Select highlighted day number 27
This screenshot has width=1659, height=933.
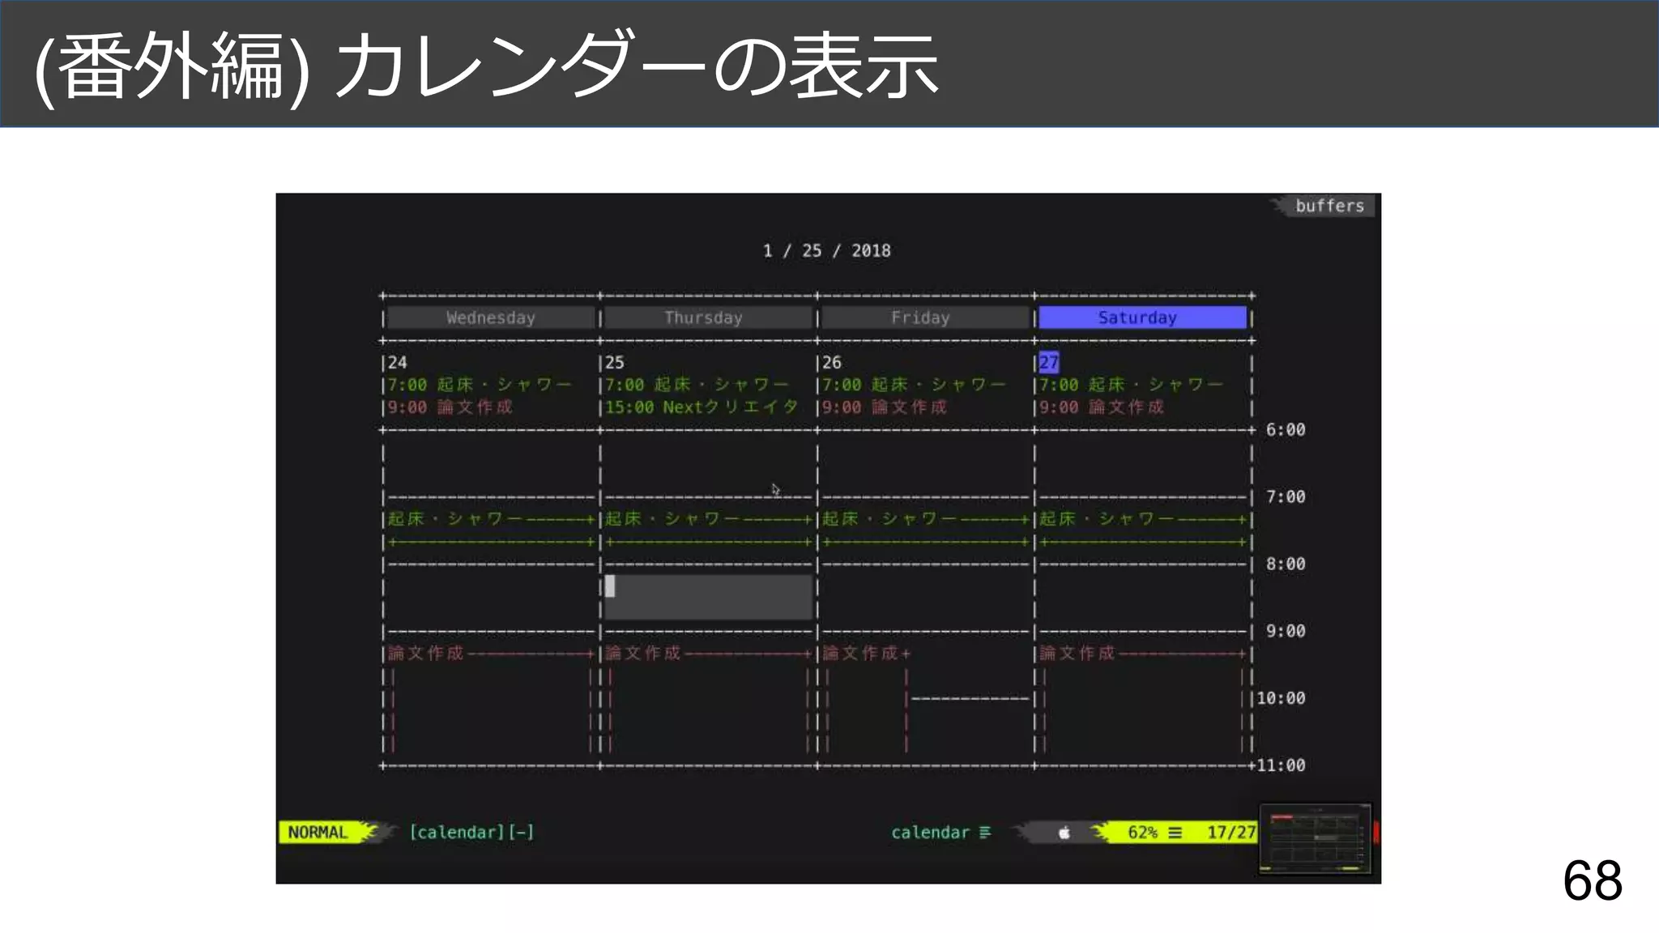pos(1049,362)
